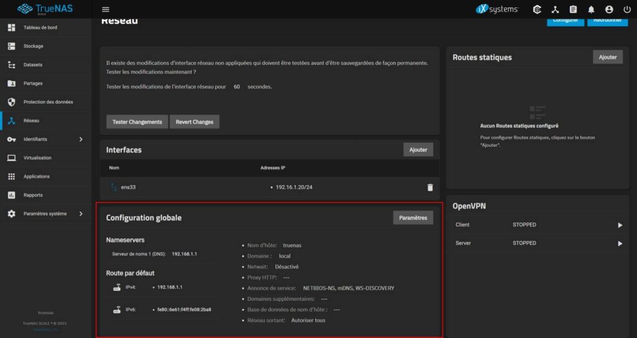Viewport: 637px width, 338px height.
Task: Open Stockage in the sidebar
Action: click(x=33, y=46)
